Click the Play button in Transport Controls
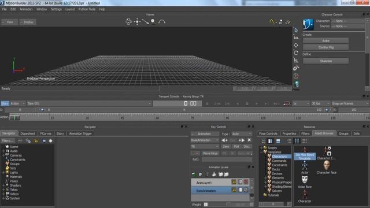 [257, 103]
